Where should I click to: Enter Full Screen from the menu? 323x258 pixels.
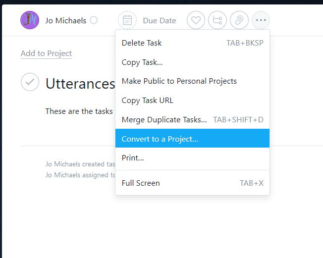click(x=141, y=183)
